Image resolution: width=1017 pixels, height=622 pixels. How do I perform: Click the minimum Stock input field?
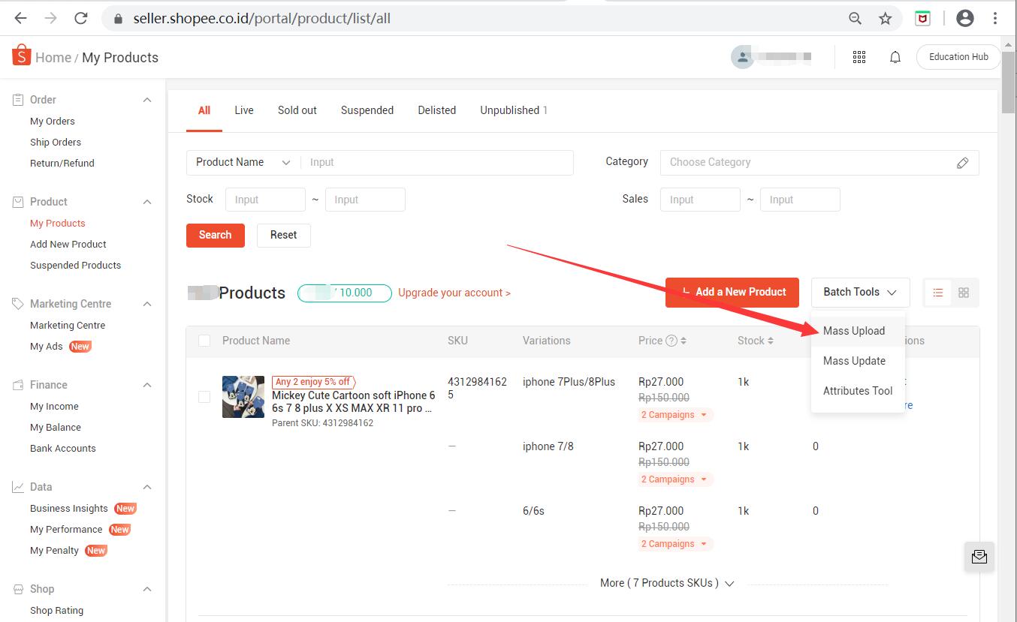(x=265, y=200)
